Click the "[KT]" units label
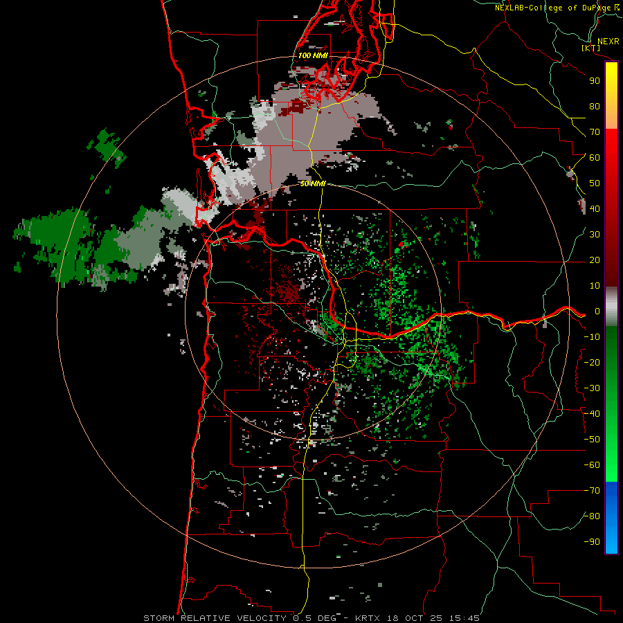This screenshot has height=623, width=623. pos(591,48)
